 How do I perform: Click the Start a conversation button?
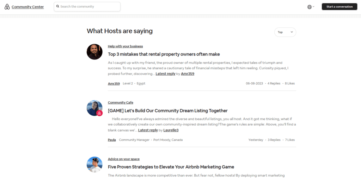click(x=339, y=7)
